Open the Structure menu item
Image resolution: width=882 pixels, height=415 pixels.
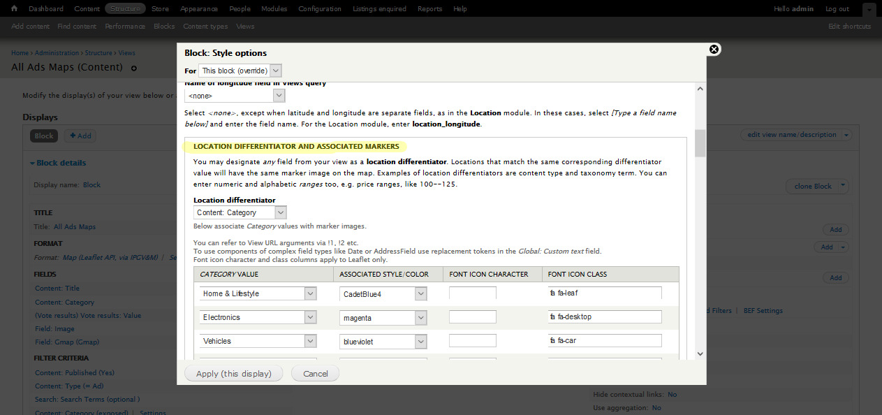pyautogui.click(x=125, y=9)
